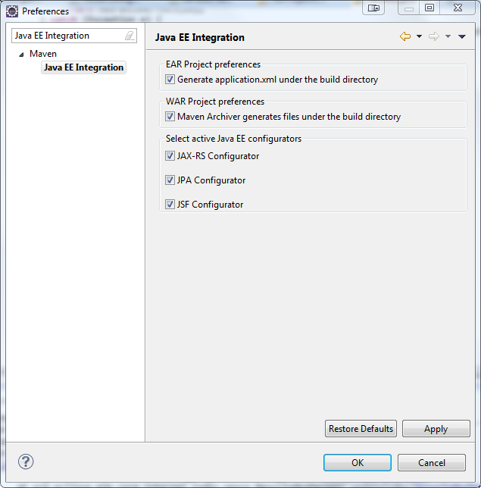Click the title bar switch-display icon button
The height and width of the screenshot is (488, 481).
[x=373, y=8]
